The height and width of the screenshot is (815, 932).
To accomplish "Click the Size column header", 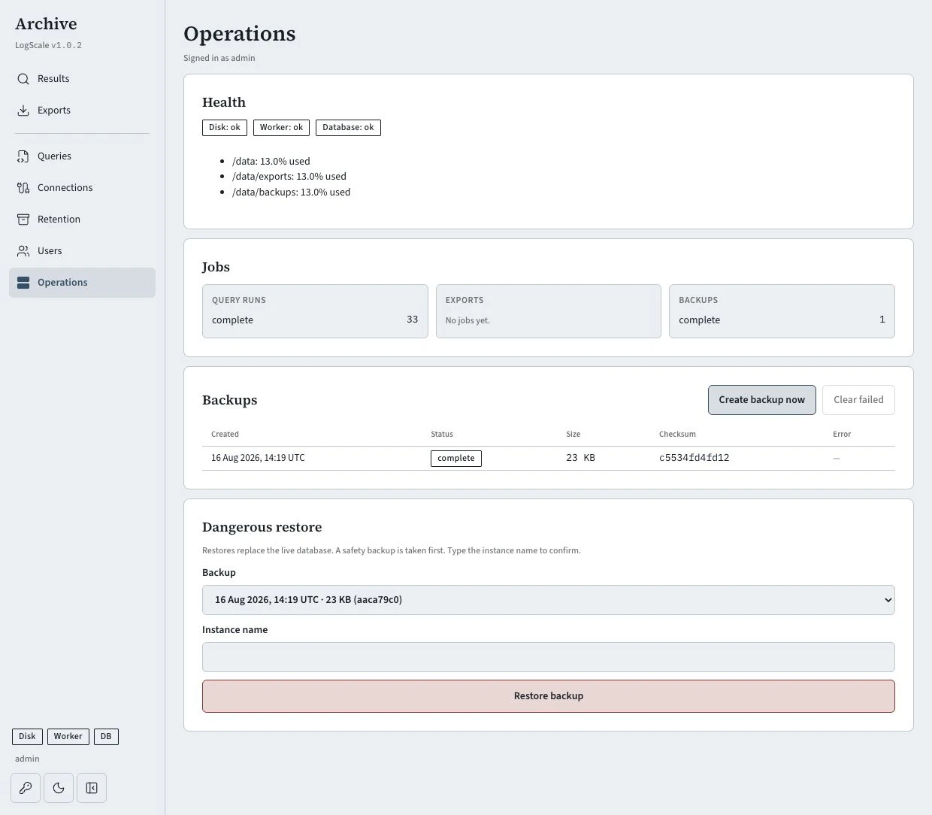I will click(573, 435).
